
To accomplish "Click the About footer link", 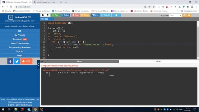I will [x=3, y=99].
